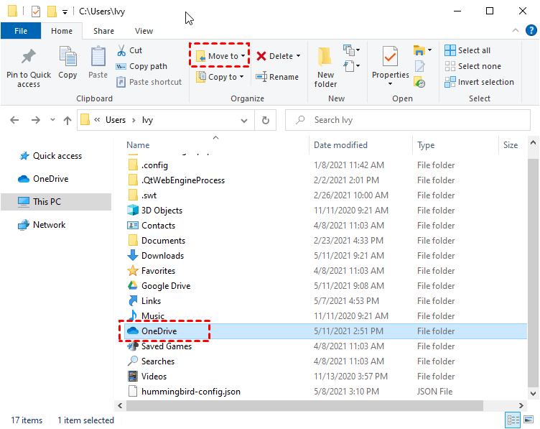540x429 pixels.
Task: Select This PC in navigation pane
Action: pyautogui.click(x=56, y=202)
